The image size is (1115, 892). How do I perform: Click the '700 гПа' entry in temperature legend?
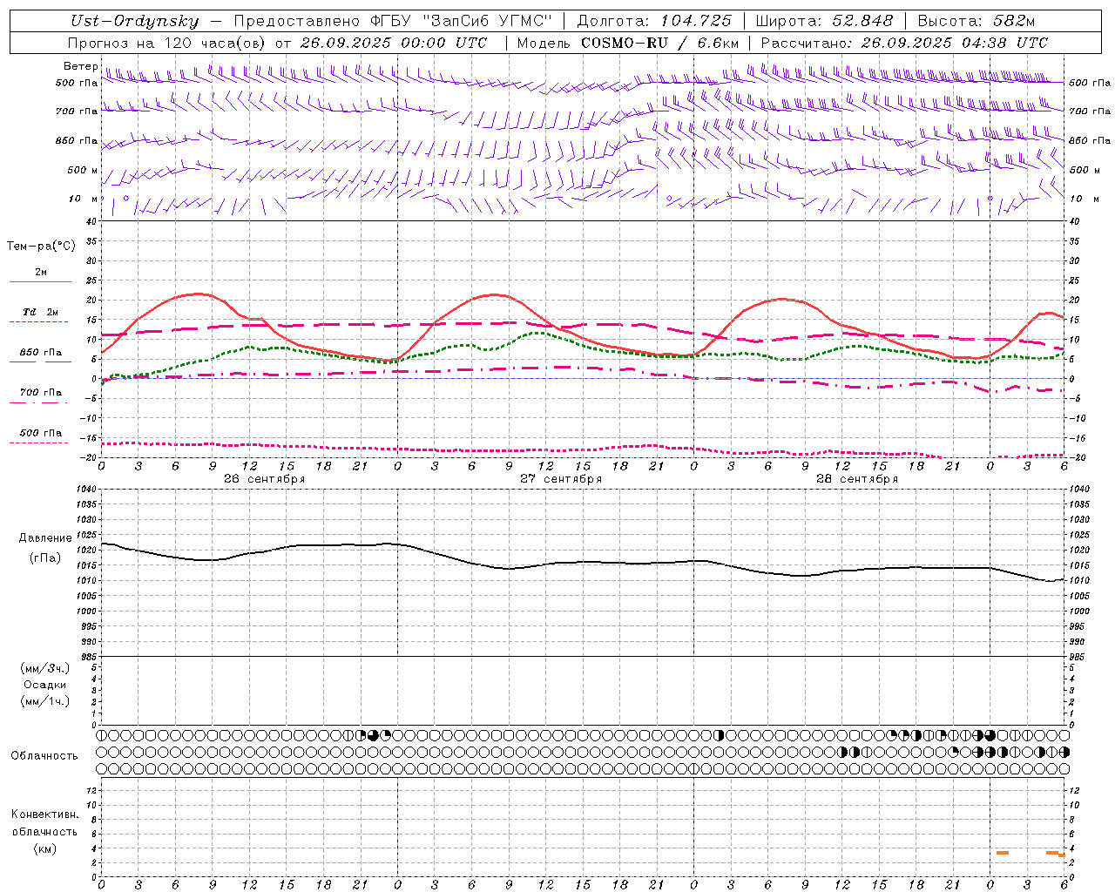coord(41,392)
